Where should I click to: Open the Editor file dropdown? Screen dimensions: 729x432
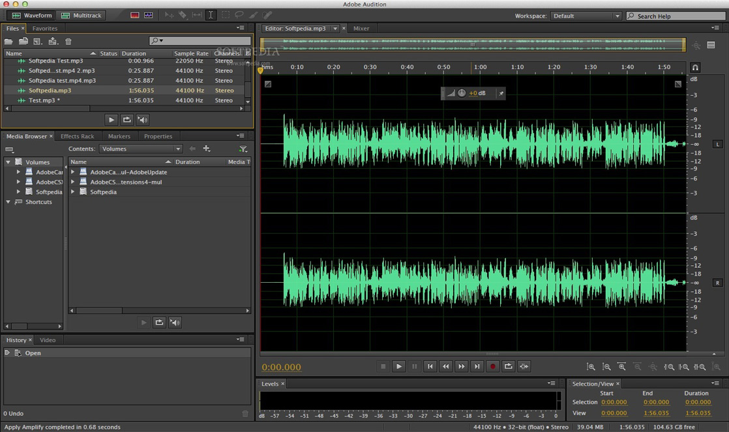pyautogui.click(x=335, y=28)
